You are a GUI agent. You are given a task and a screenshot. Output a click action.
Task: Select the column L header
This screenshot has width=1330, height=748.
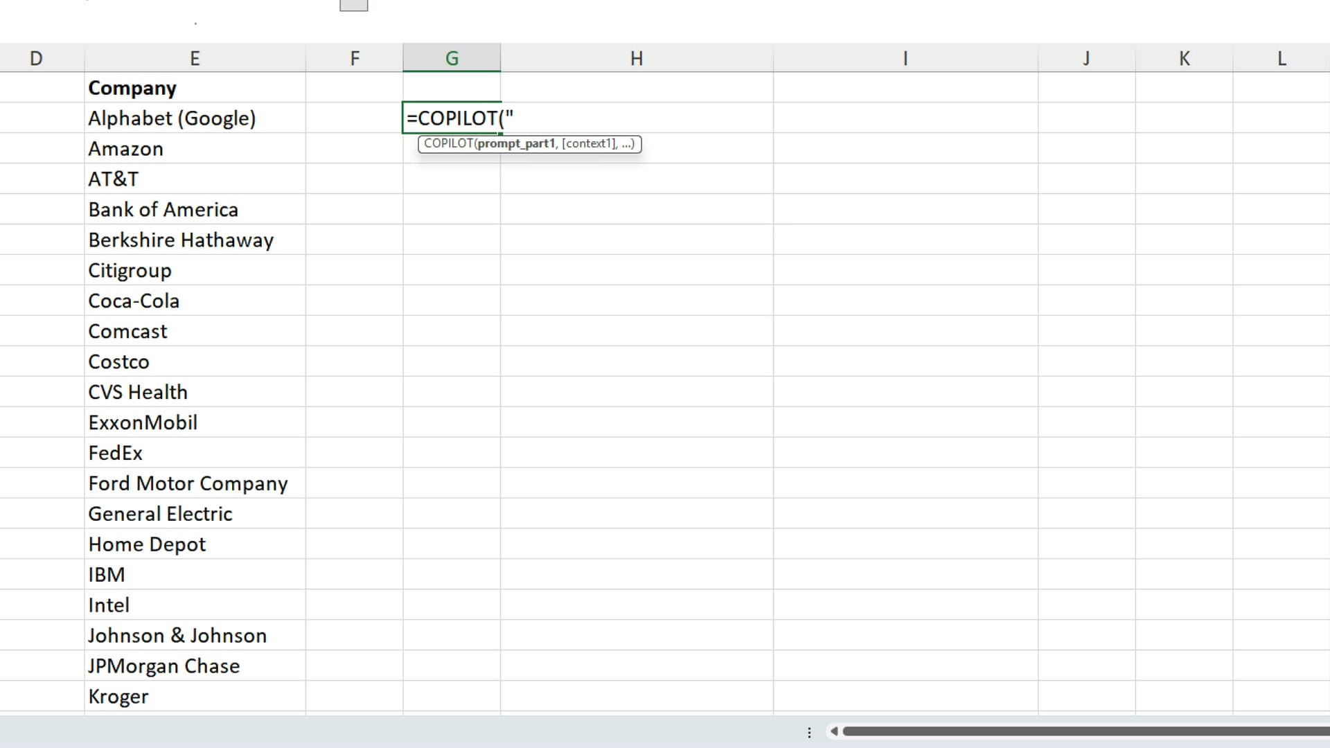click(x=1281, y=57)
